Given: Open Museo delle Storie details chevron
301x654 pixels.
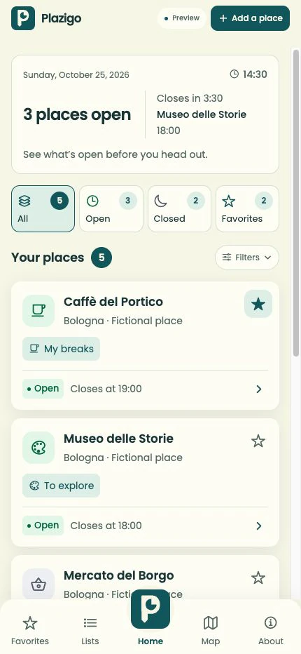Looking at the screenshot, I should point(259,526).
